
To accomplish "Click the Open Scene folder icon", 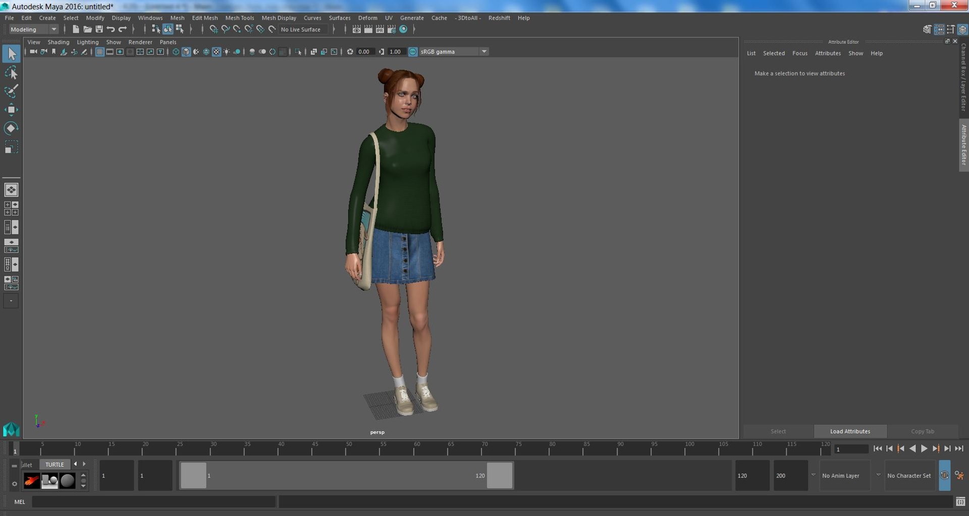I will (87, 29).
